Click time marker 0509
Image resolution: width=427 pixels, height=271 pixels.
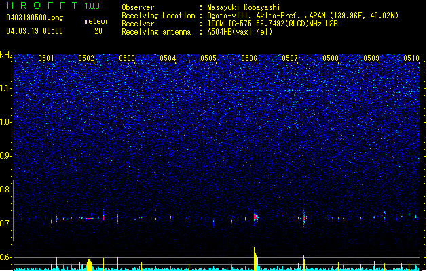[x=371, y=58]
